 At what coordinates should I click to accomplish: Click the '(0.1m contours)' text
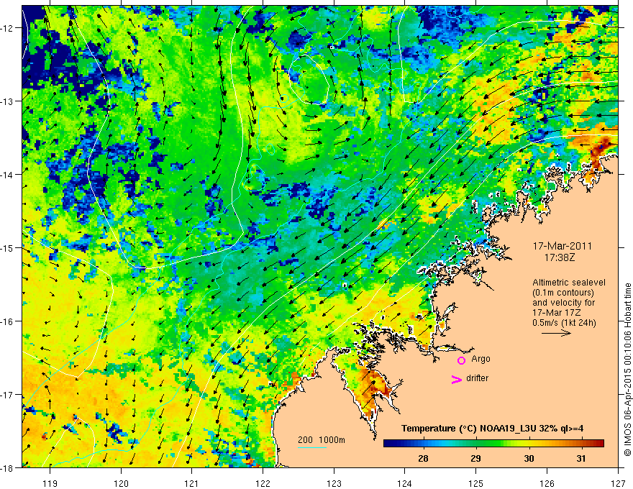pyautogui.click(x=563, y=293)
